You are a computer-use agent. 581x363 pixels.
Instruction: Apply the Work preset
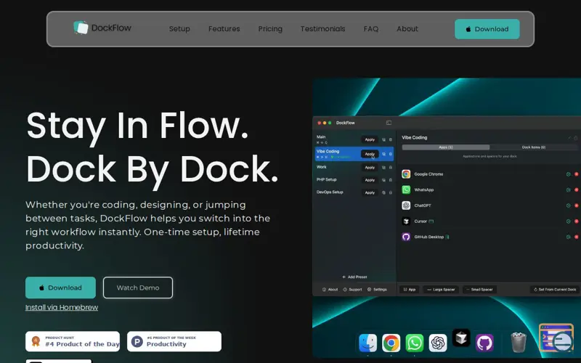point(370,168)
